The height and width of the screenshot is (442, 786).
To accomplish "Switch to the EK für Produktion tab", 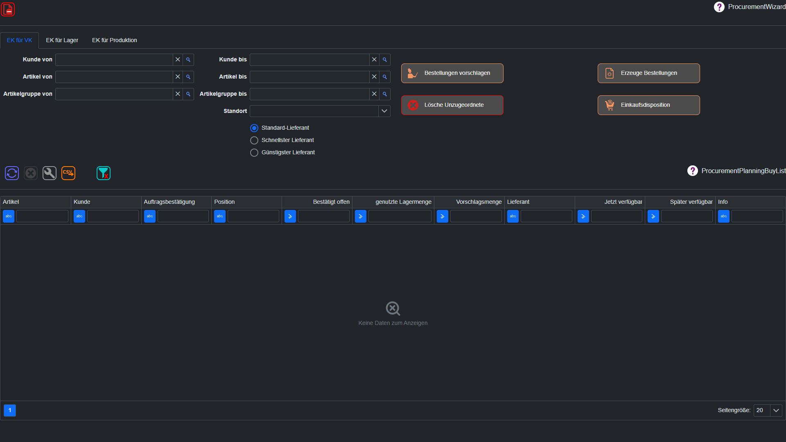I will point(115,41).
